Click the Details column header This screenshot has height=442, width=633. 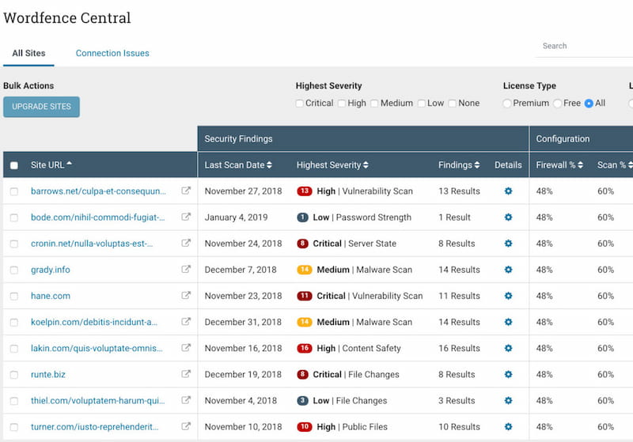coord(508,165)
